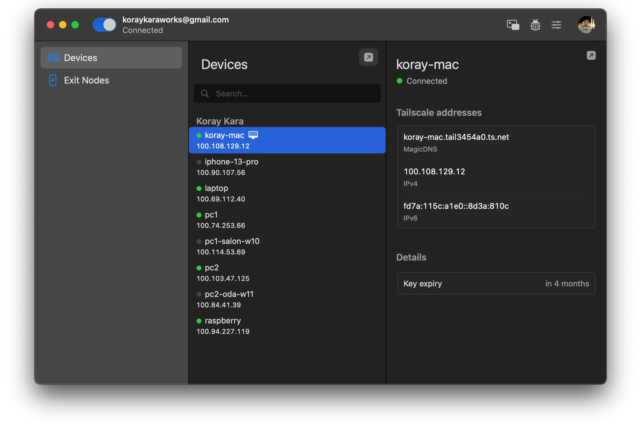This screenshot has width=641, height=430.
Task: Click the search magnifier icon
Action: pos(205,93)
